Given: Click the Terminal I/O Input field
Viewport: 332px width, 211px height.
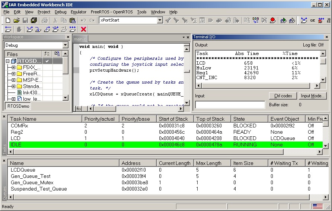Looking at the screenshot, I should tap(230, 105).
